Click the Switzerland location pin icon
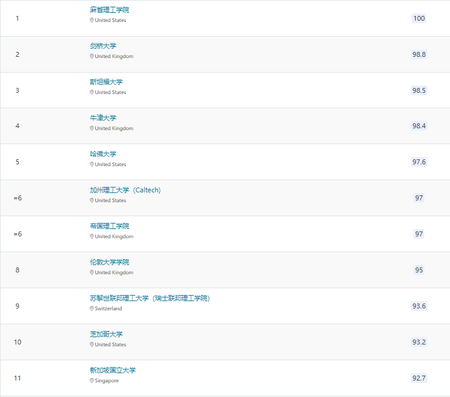This screenshot has height=397, width=450. (x=92, y=308)
